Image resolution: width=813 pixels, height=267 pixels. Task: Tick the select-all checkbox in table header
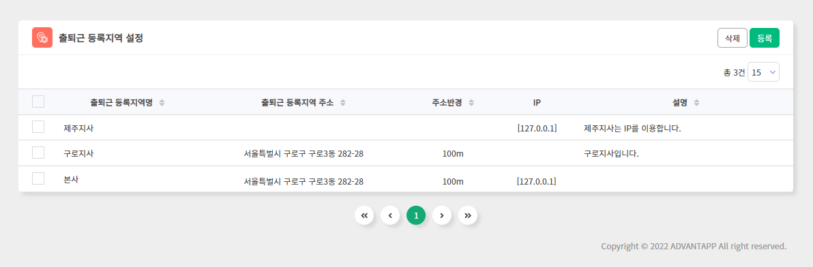[38, 101]
